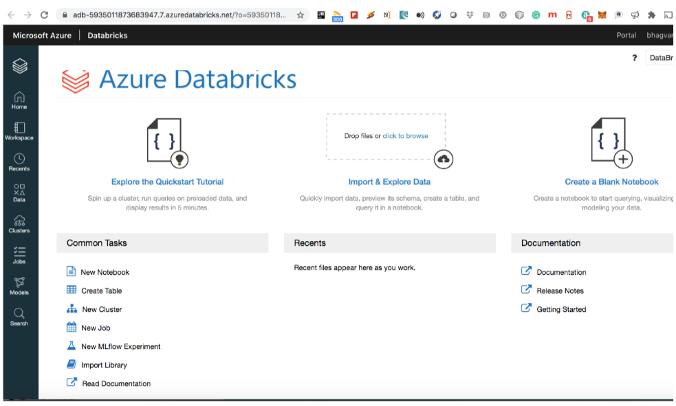The width and height of the screenshot is (676, 406).
Task: Open Read Documentation under Common Tasks
Action: pos(116,383)
